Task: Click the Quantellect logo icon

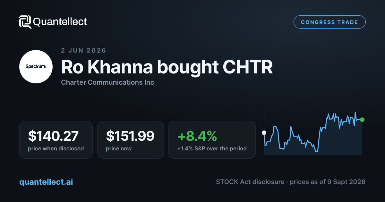Action: [x=25, y=22]
